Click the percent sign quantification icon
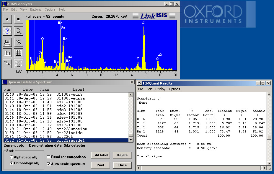 [18, 42]
